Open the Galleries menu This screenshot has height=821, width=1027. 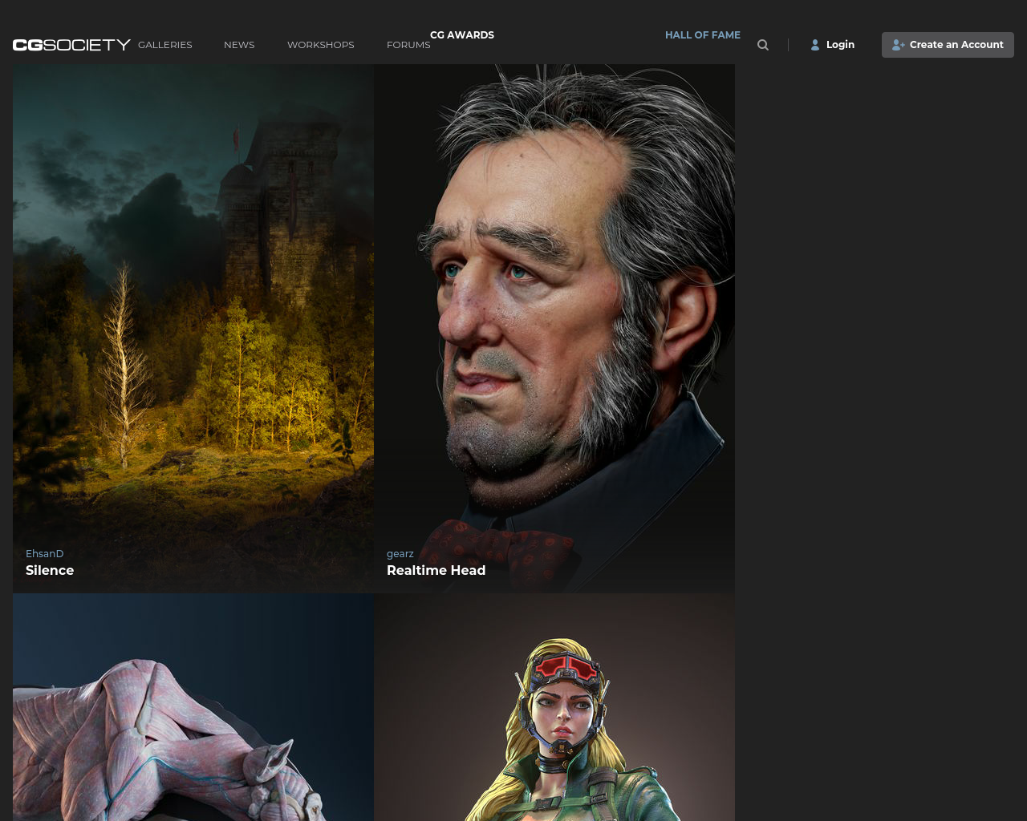pos(165,45)
